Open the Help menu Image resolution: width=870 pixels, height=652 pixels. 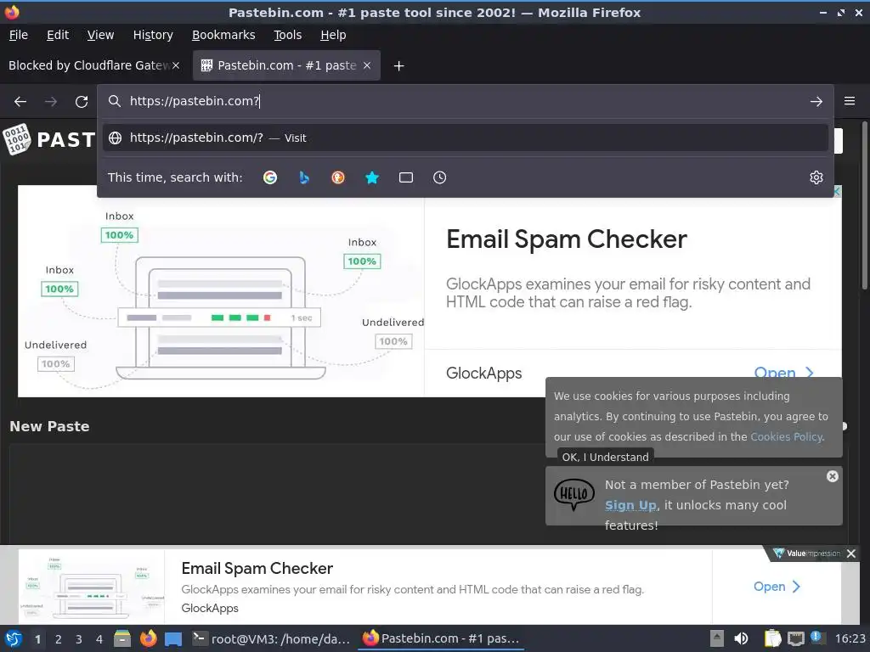point(333,35)
